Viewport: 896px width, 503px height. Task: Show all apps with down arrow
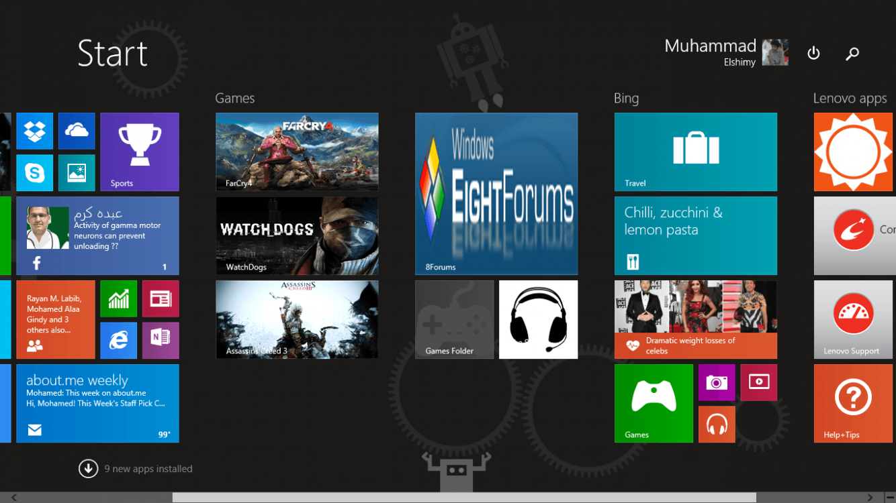click(88, 469)
